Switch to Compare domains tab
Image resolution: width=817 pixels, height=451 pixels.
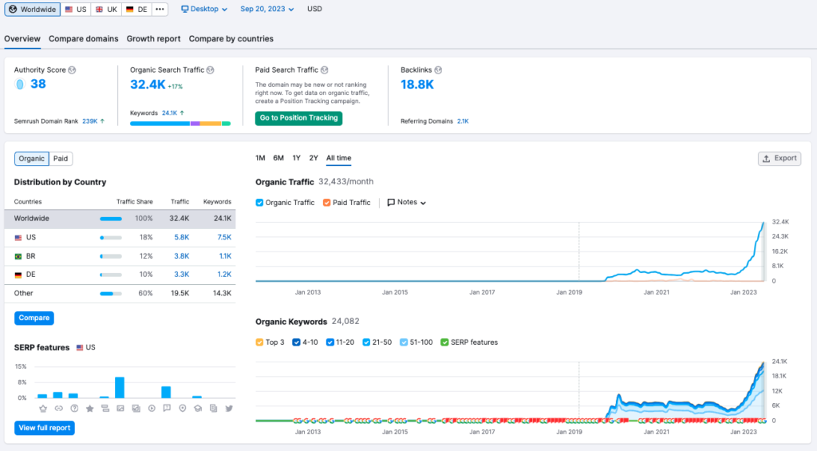[x=83, y=38]
